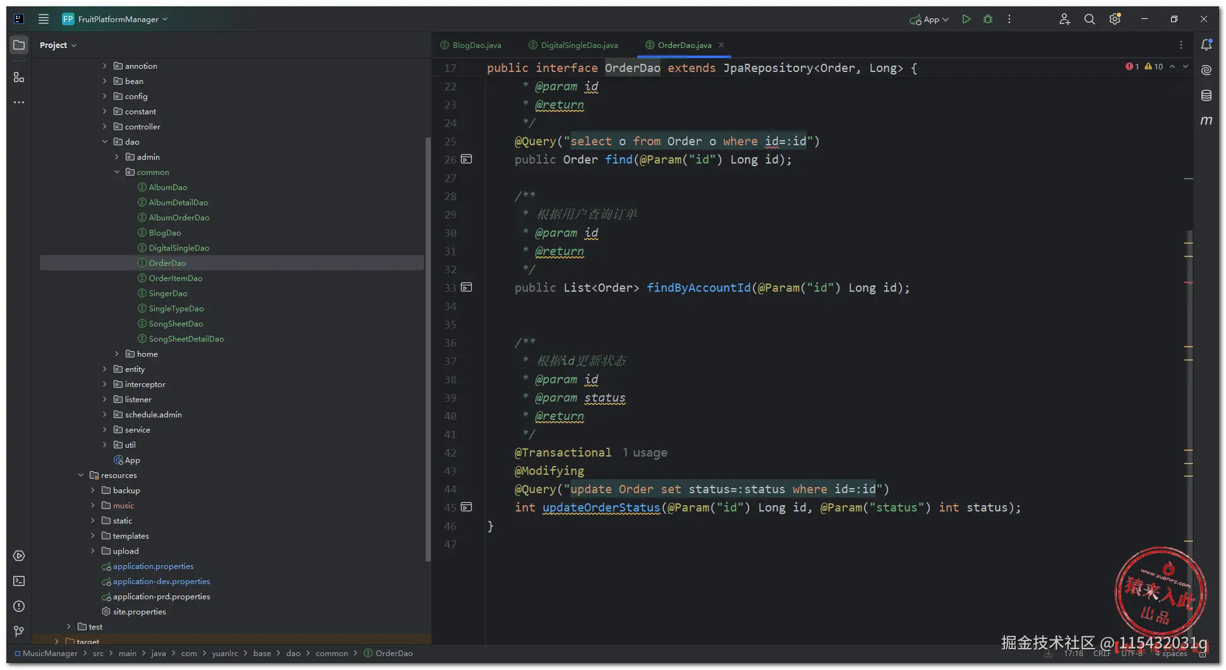
Task: Expand the admin package
Action: point(117,157)
